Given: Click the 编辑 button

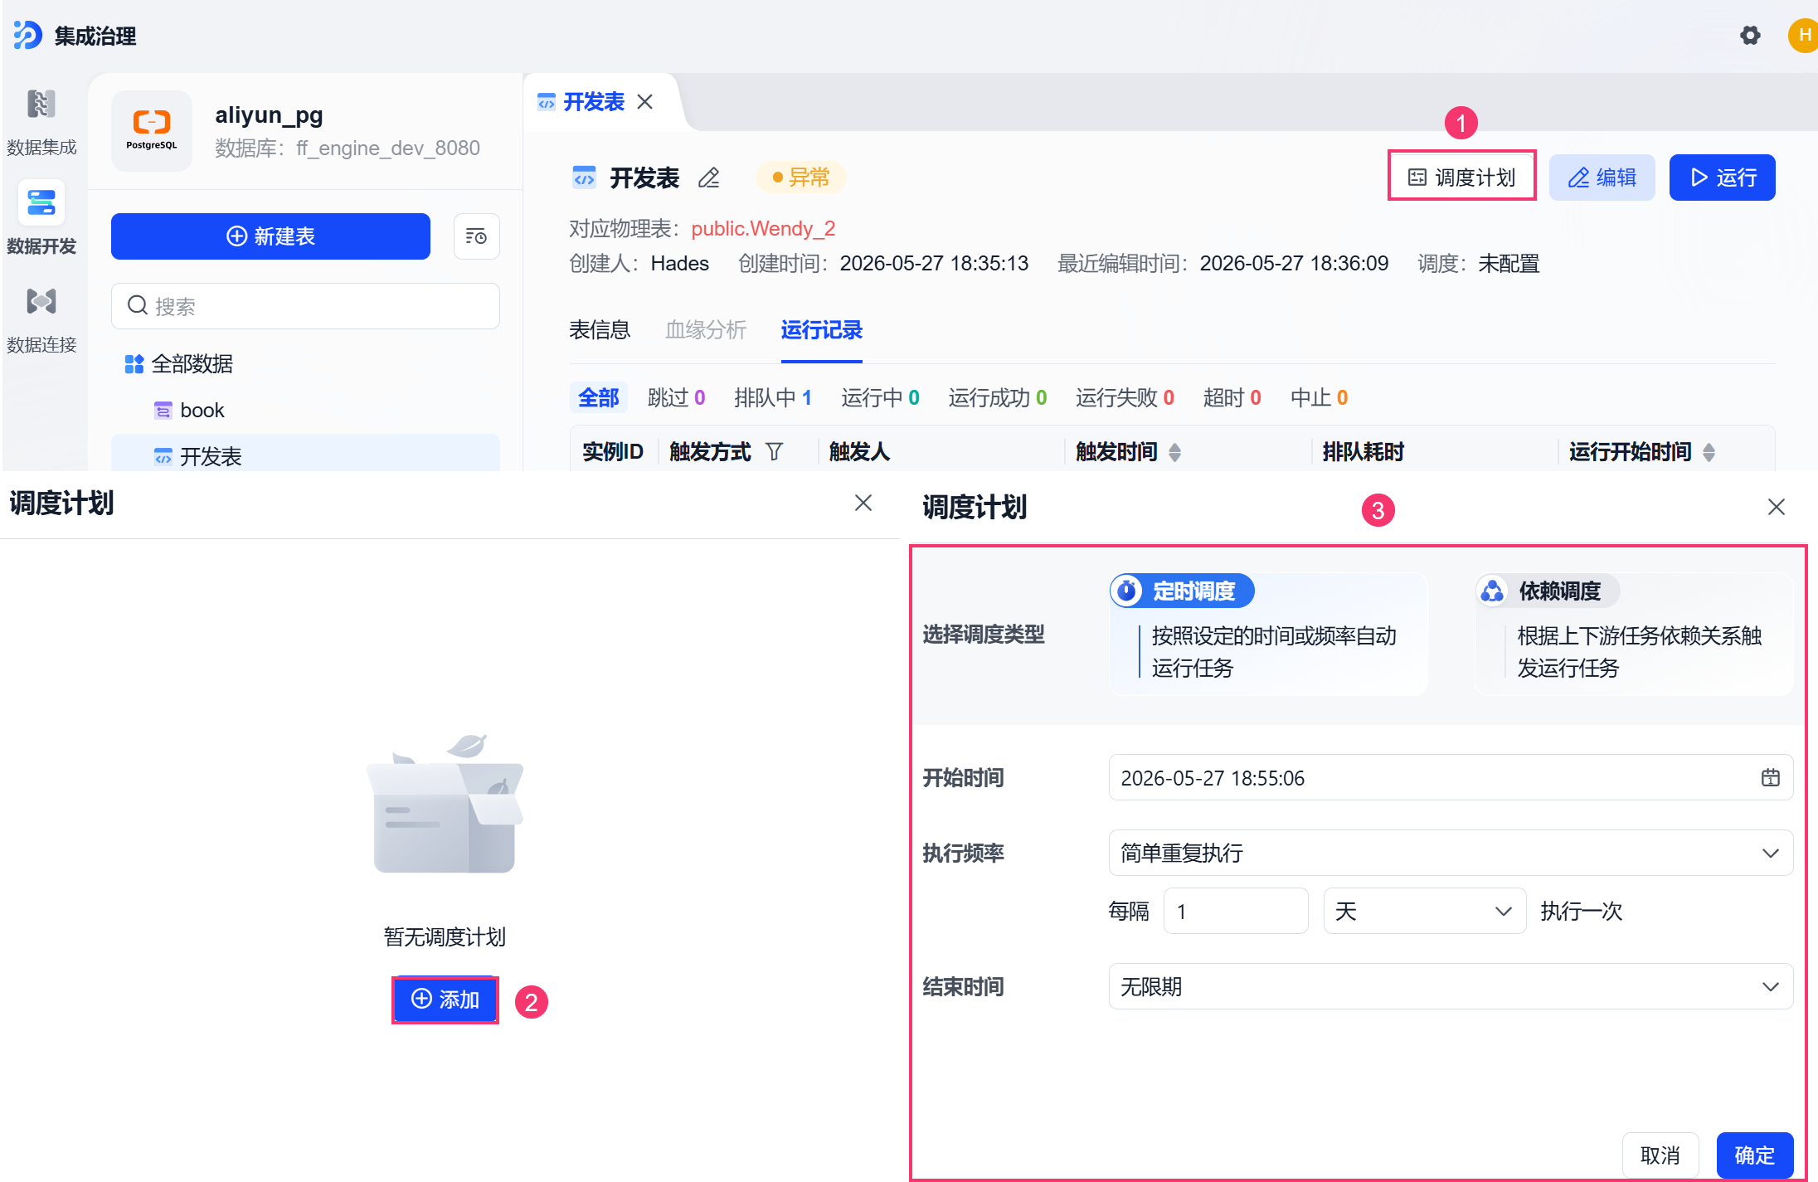Looking at the screenshot, I should pyautogui.click(x=1602, y=177).
